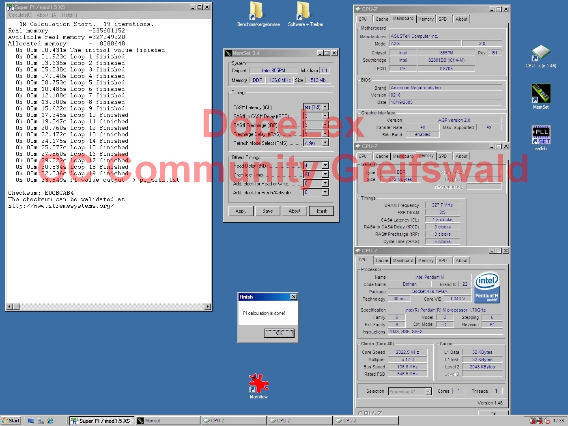Expand Dram Idle Timer dropdown
Screen dimensions: 568x426
click(x=325, y=174)
